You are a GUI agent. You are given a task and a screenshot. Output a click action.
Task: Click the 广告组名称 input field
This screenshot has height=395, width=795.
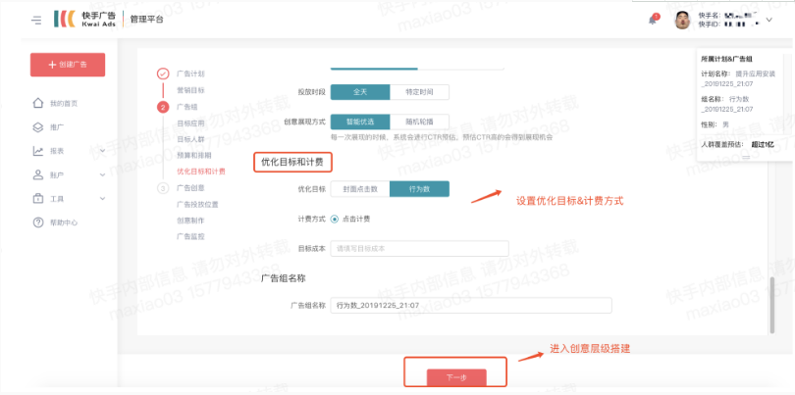pyautogui.click(x=471, y=306)
